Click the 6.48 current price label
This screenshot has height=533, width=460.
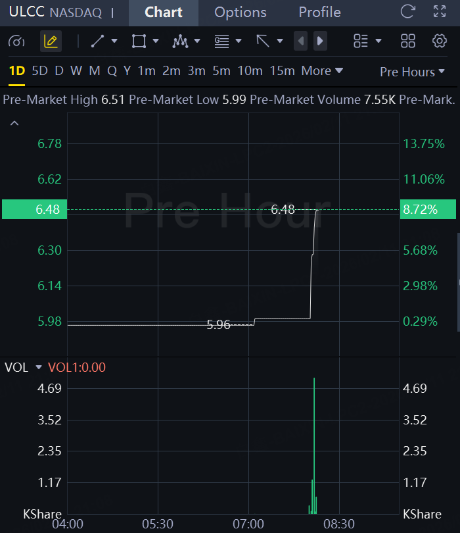[34, 210]
